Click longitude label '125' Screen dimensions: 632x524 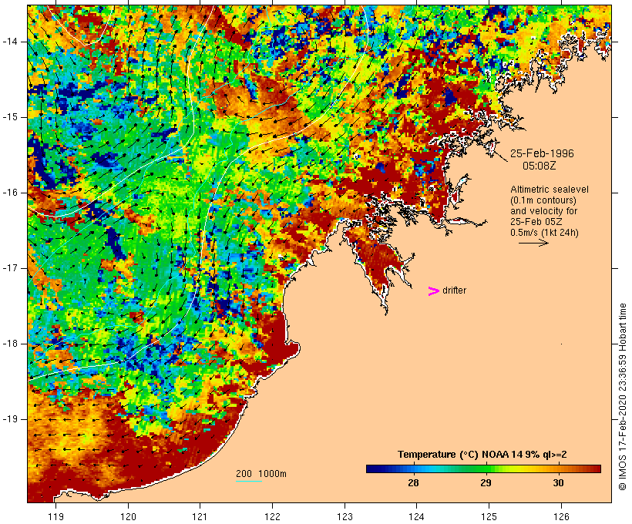(489, 516)
